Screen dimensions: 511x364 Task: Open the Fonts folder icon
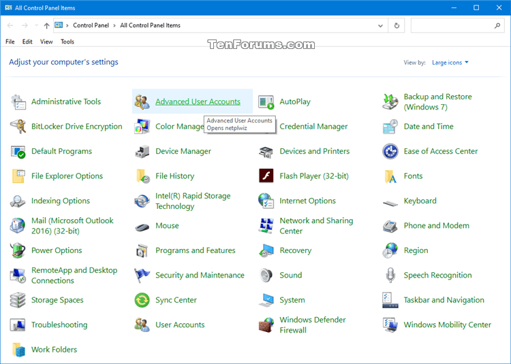[390, 176]
